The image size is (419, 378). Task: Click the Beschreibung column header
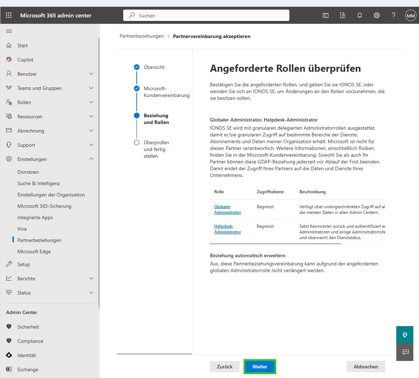(x=312, y=192)
